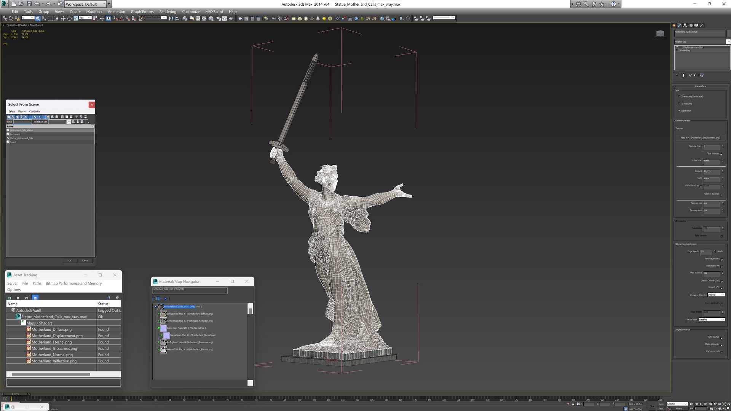Open the reference coordinate system View dropdown

point(85,18)
